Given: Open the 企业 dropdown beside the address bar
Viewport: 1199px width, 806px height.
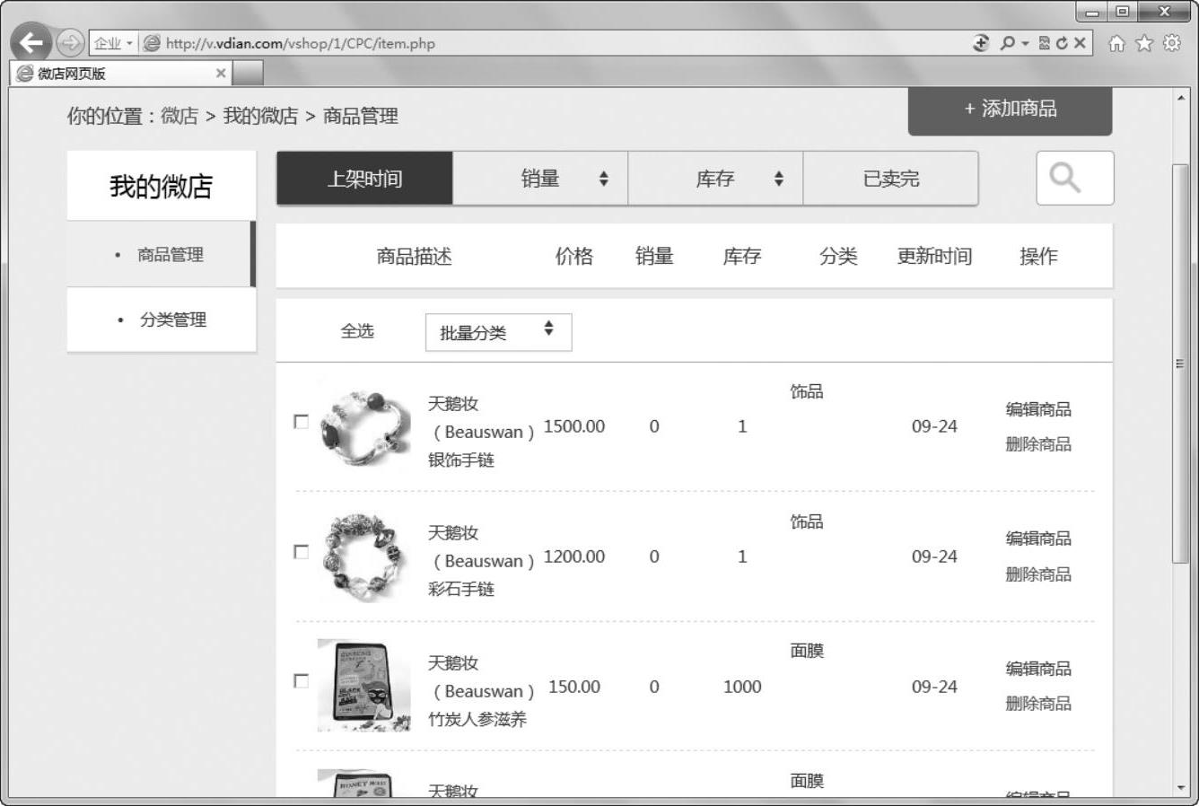Looking at the screenshot, I should coord(113,43).
